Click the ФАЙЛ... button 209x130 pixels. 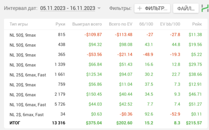coord(186,9)
